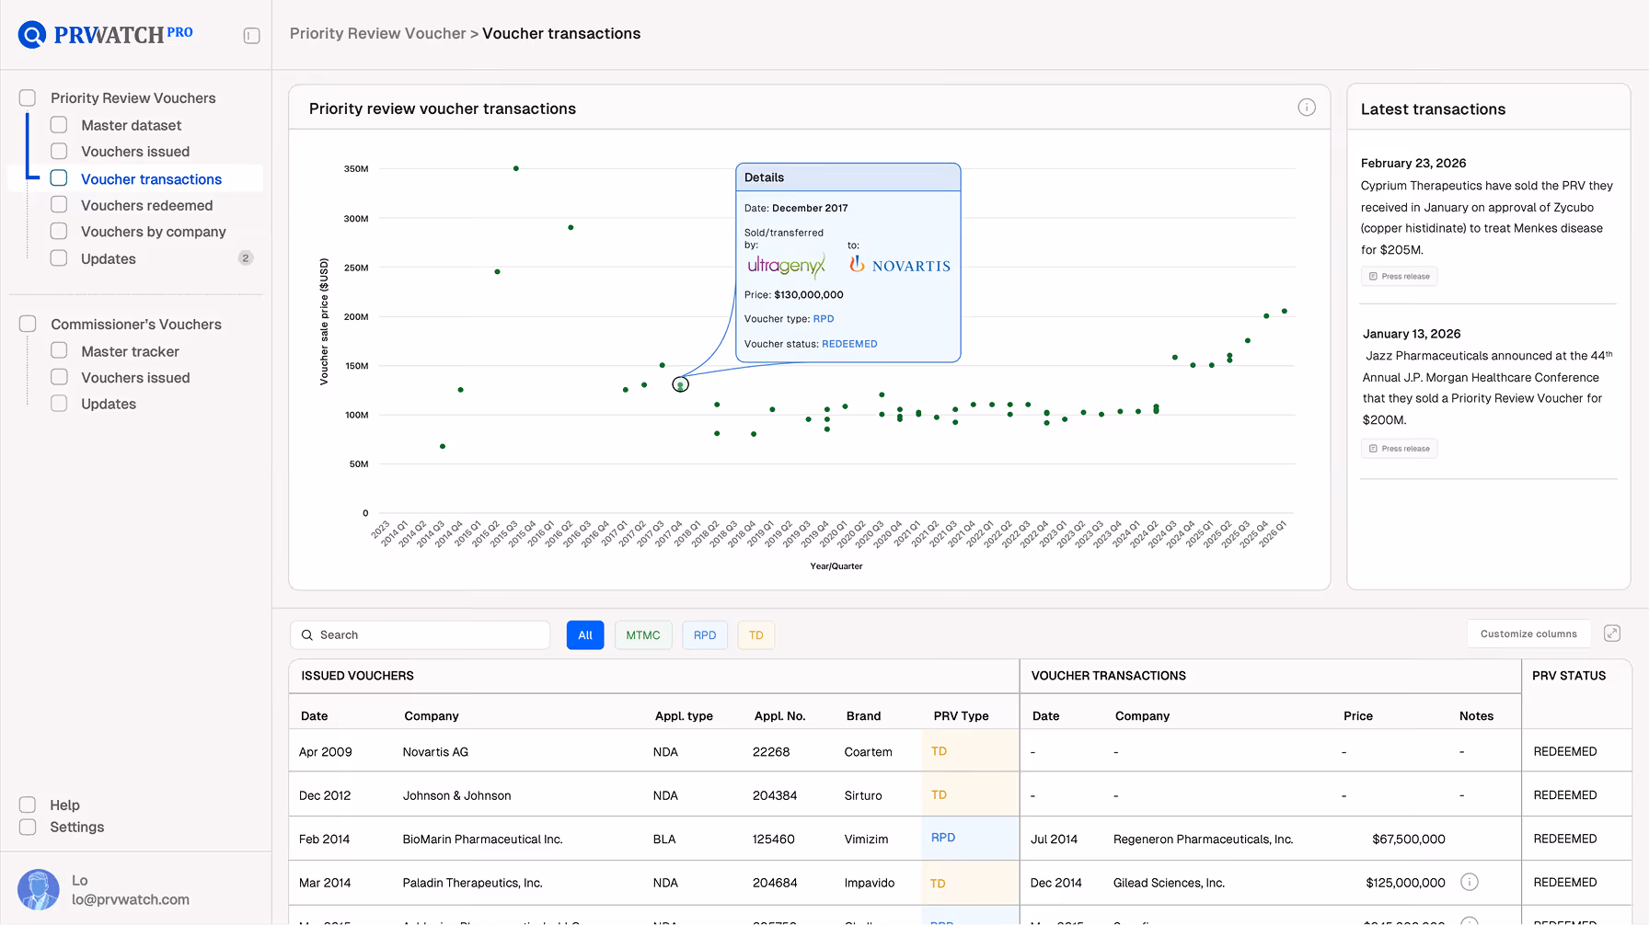The image size is (1649, 925).
Task: Select the lowest data point near 2014 Q3
Action: [x=443, y=446]
